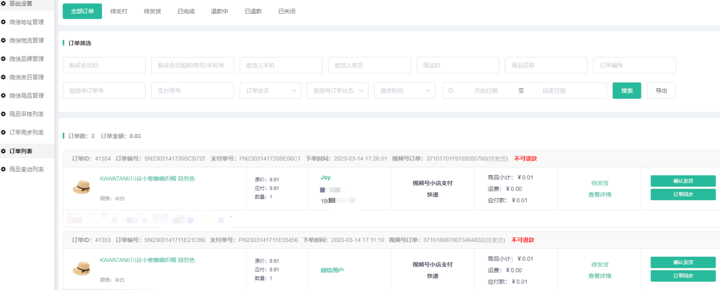Image resolution: width=720 pixels, height=290 pixels.
Task: Switch to the 退款中 tab
Action: (219, 11)
